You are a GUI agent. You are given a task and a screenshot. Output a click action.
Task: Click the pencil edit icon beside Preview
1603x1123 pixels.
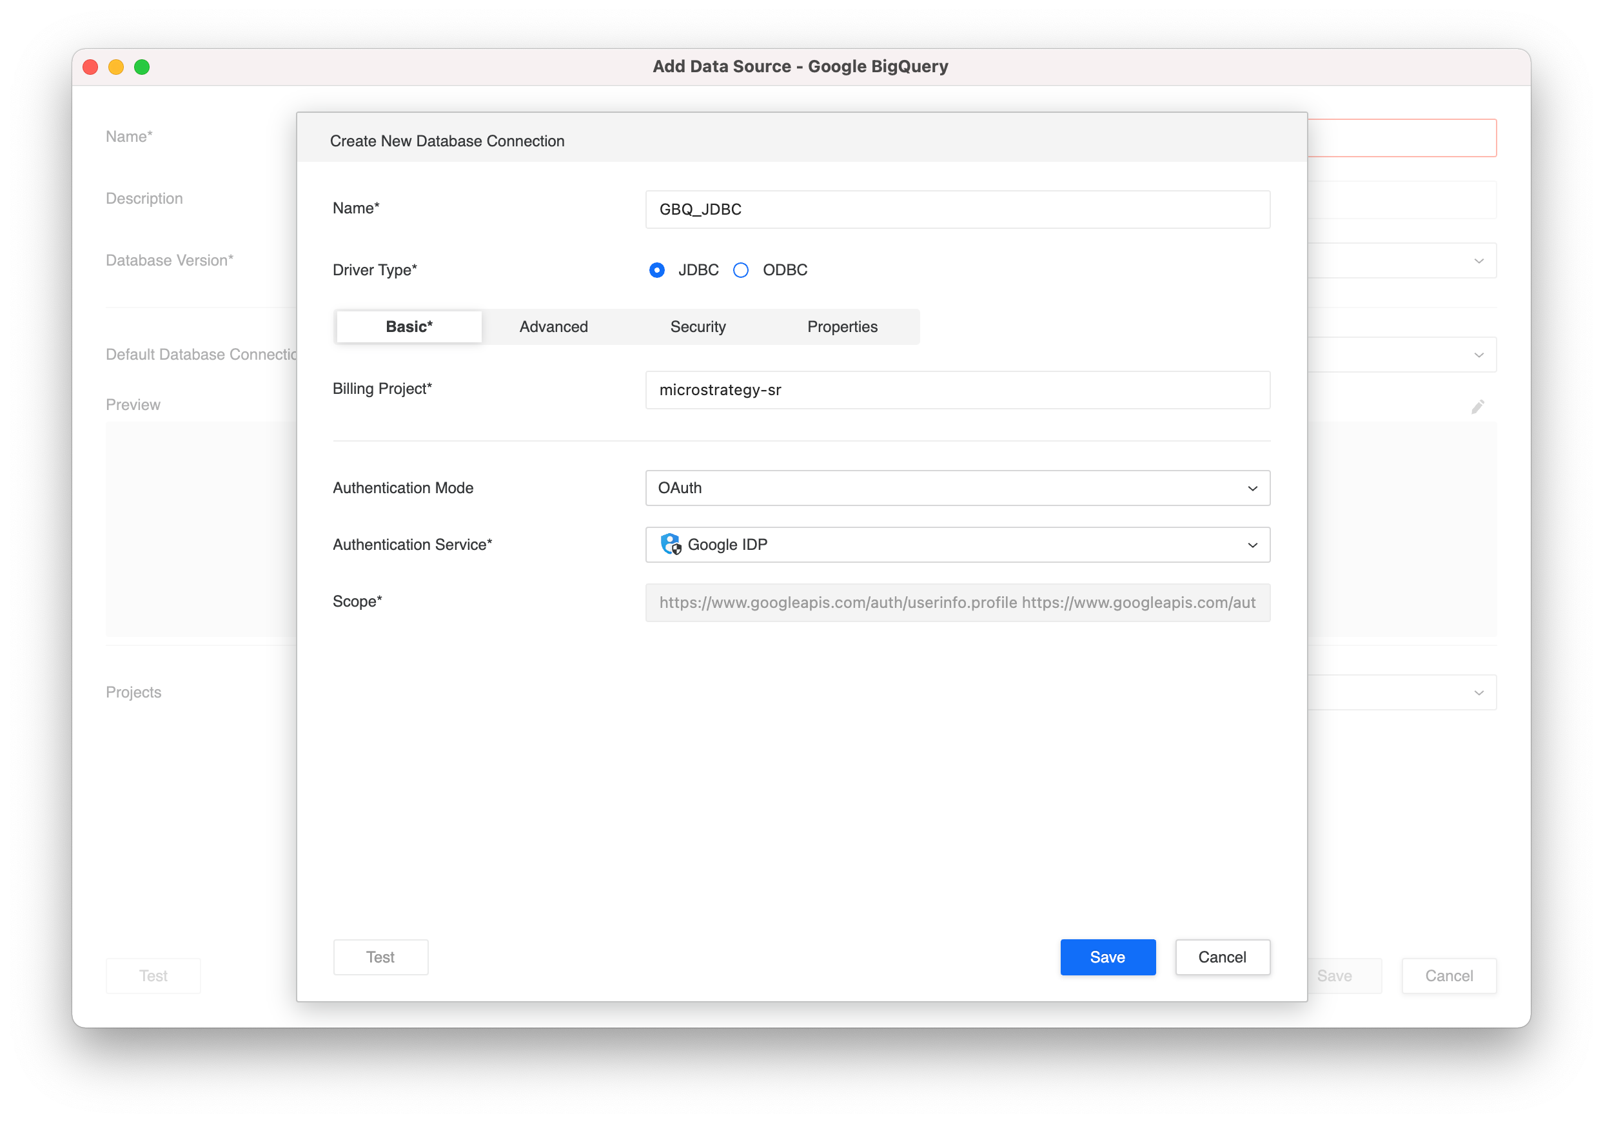tap(1477, 407)
